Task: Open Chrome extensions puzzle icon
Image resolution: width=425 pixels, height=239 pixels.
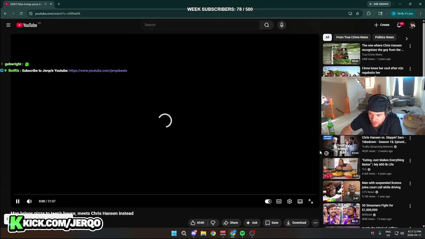Action: (369, 14)
